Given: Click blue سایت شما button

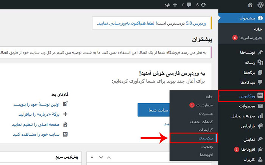Looking at the screenshot, I should (154, 110).
